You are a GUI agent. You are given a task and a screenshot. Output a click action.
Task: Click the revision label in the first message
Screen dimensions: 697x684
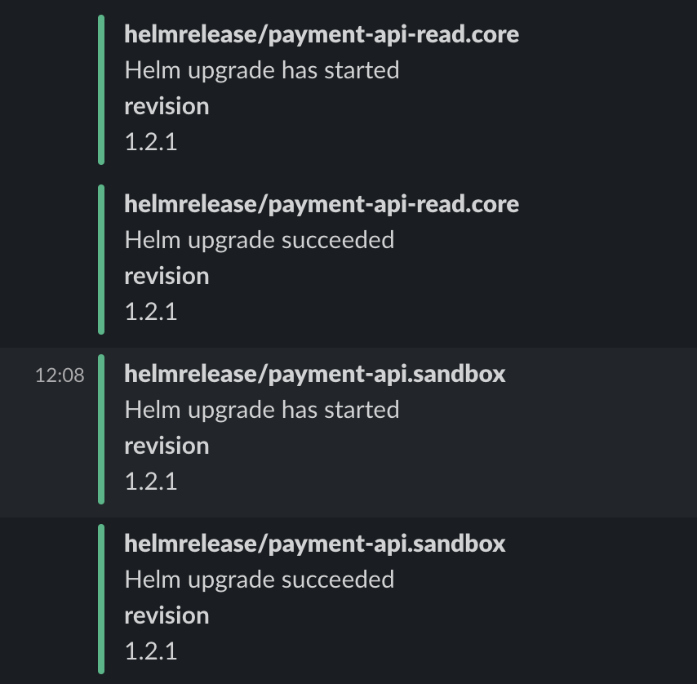166,105
